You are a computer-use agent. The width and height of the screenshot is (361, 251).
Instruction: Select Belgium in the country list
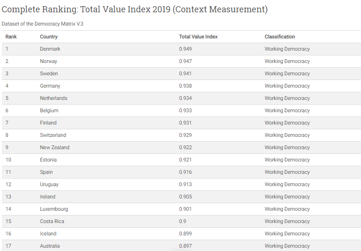click(x=49, y=110)
